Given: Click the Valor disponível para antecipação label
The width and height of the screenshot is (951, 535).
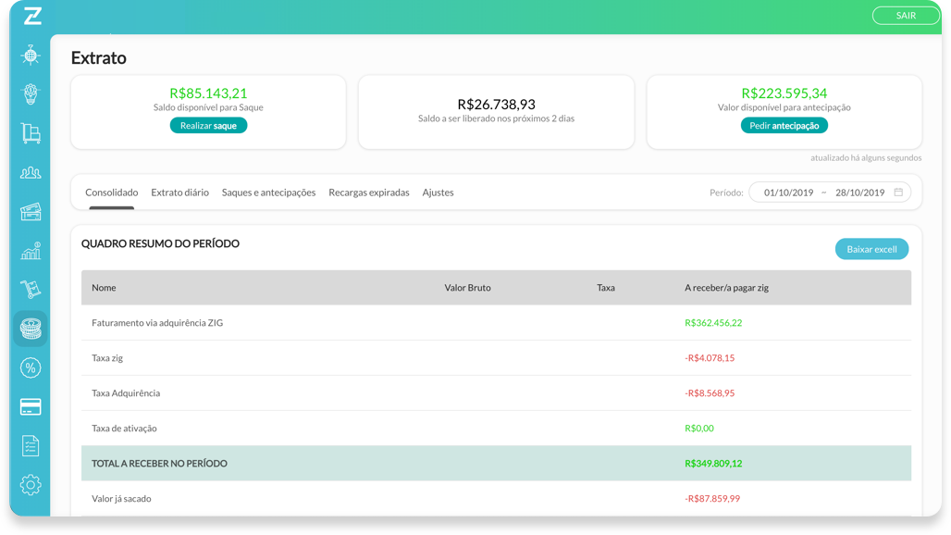Looking at the screenshot, I should [x=784, y=107].
